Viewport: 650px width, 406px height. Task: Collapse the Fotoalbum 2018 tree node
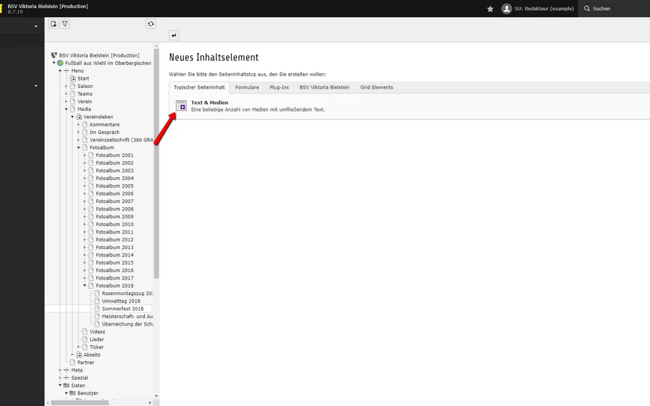85,286
